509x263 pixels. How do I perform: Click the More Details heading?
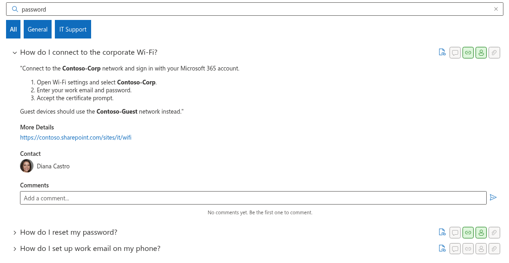(37, 127)
